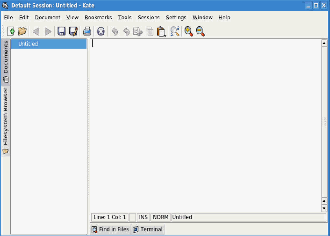
Task: Click the Redo arrow icon
Action: (127, 32)
